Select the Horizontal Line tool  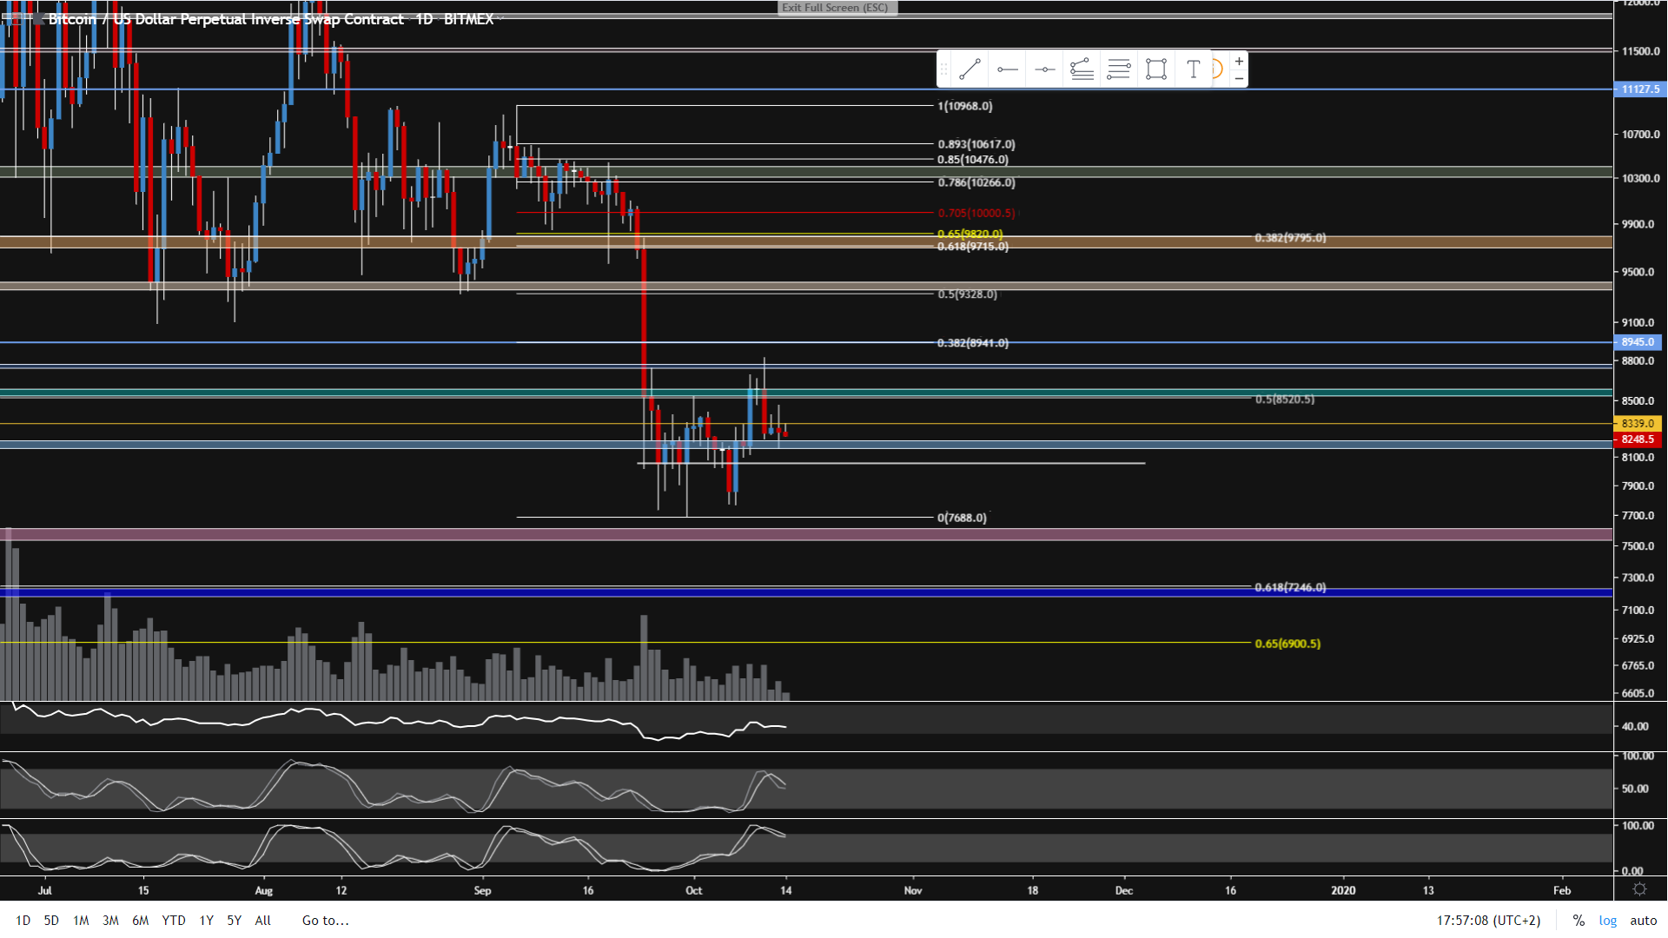click(1044, 69)
